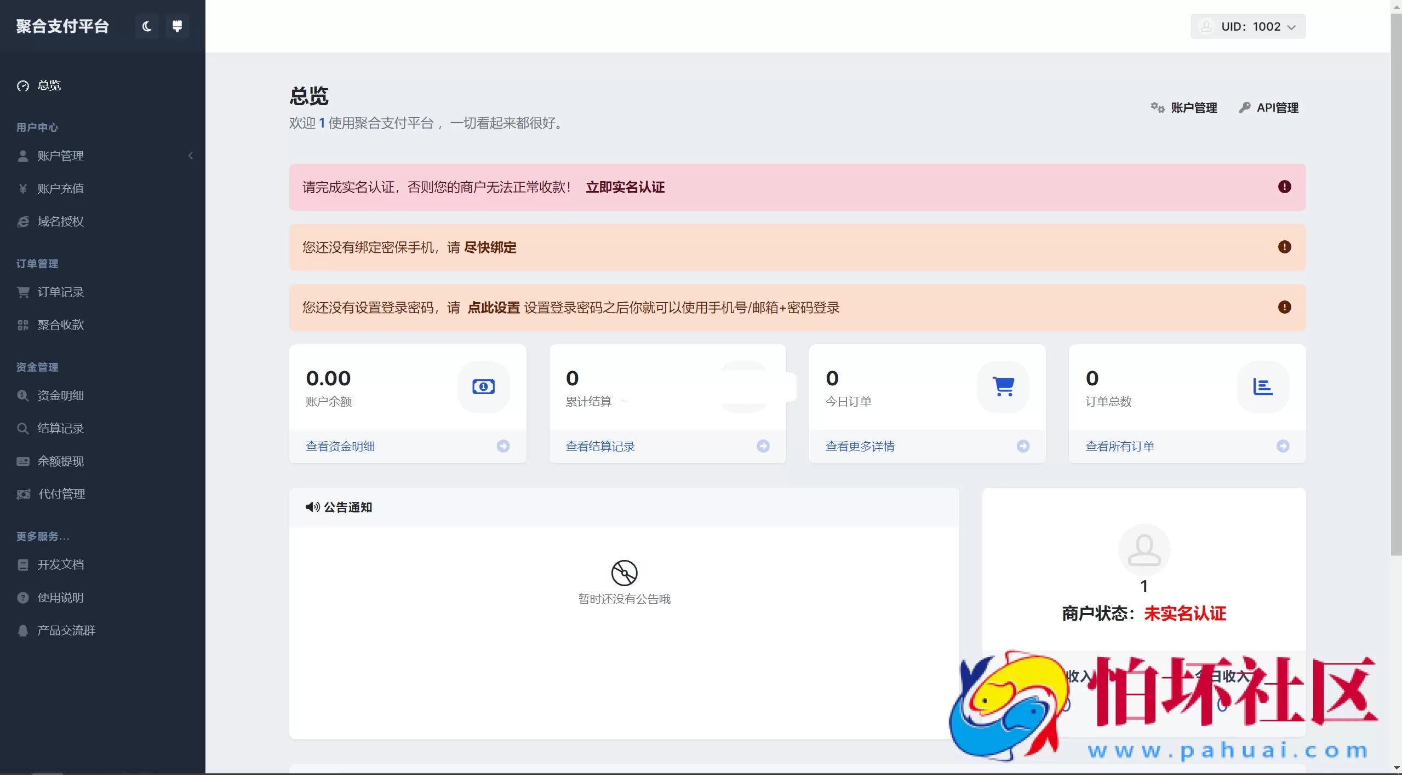The height and width of the screenshot is (775, 1402).
Task: Open the 总览 menu item
Action: coord(49,85)
